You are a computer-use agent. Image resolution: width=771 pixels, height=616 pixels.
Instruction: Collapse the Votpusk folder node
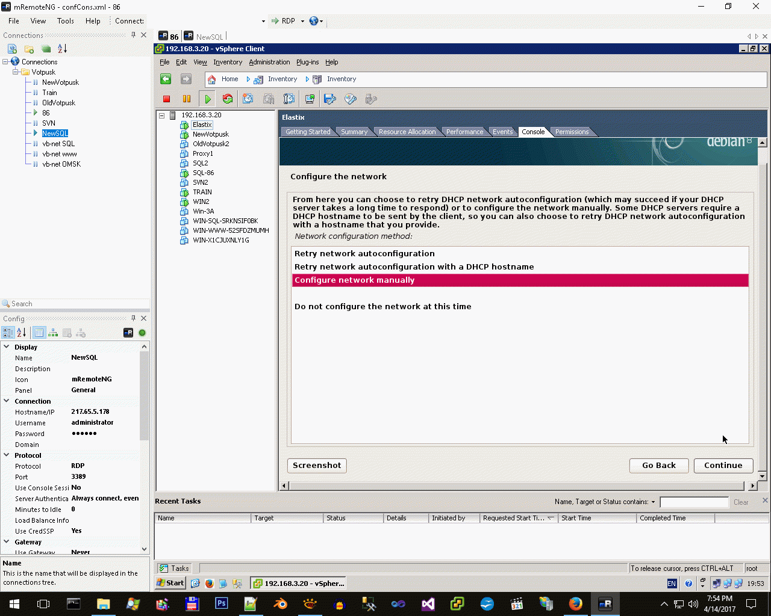point(16,72)
